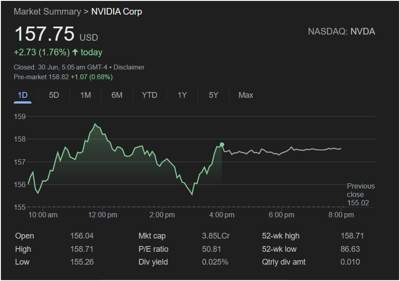Click the Div yield label

point(153,262)
